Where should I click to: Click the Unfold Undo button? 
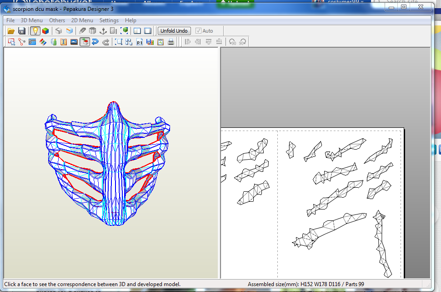[x=174, y=31]
